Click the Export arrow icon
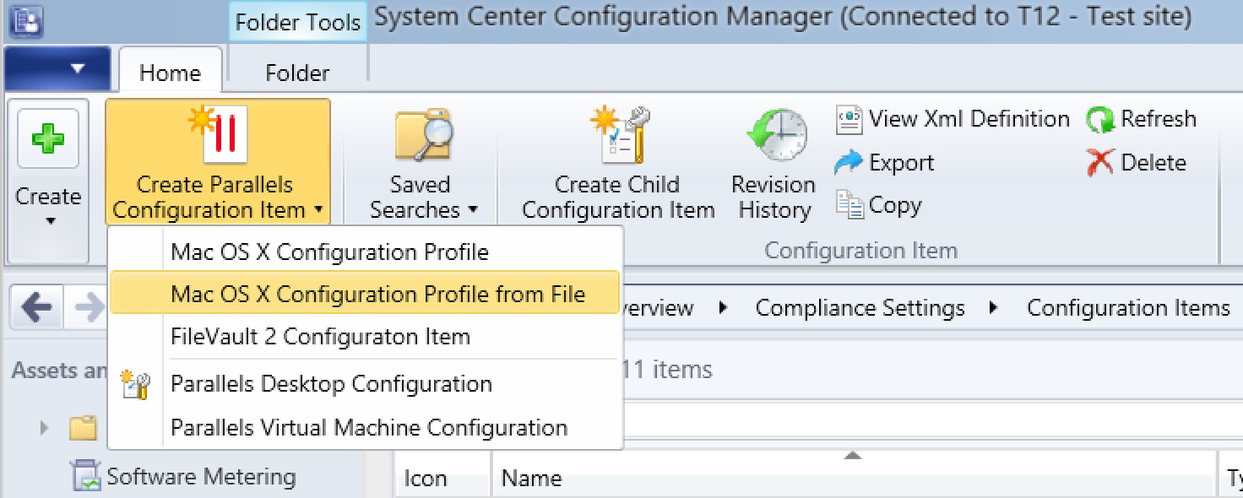Viewport: 1243px width, 498px height. point(848,162)
